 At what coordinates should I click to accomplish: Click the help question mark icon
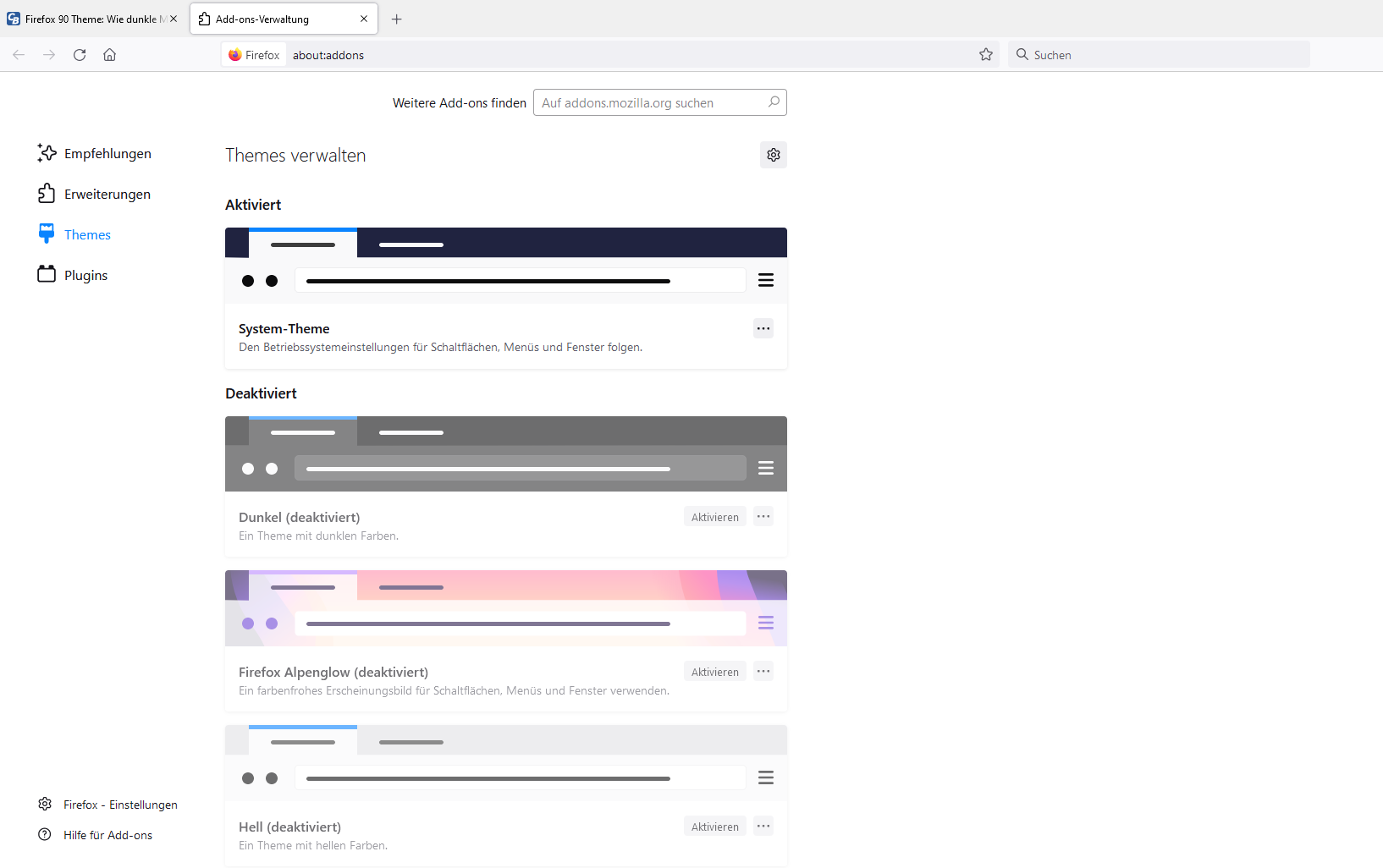[45, 834]
